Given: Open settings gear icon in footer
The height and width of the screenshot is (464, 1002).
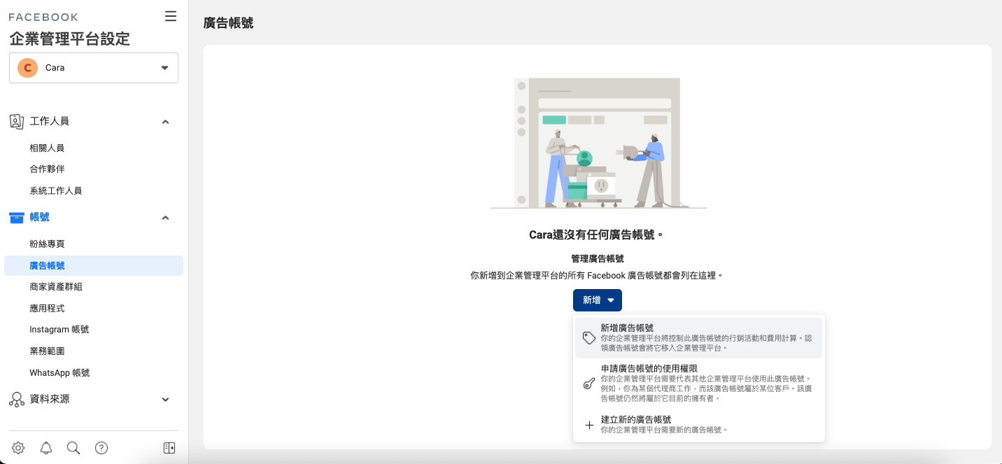Looking at the screenshot, I should point(18,448).
